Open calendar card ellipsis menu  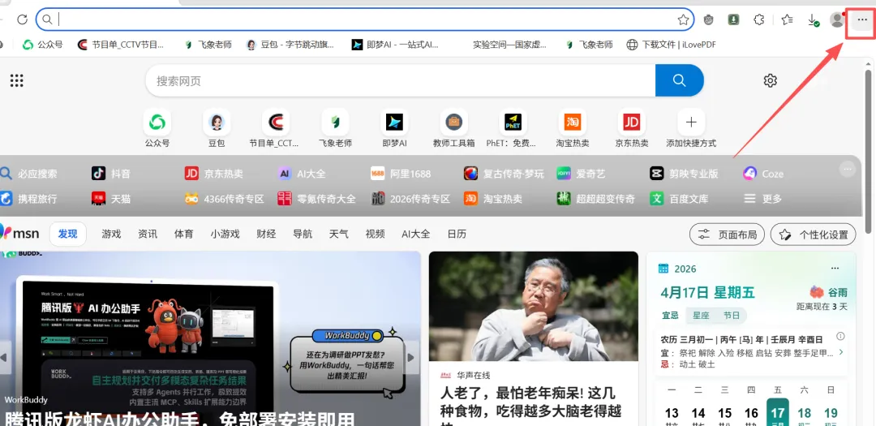click(835, 269)
